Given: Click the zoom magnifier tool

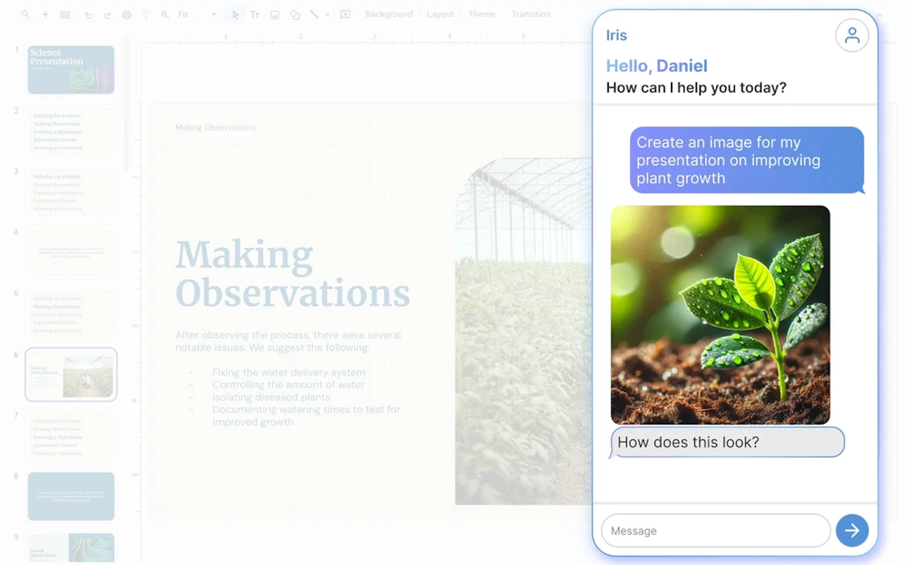Looking at the screenshot, I should 165,14.
